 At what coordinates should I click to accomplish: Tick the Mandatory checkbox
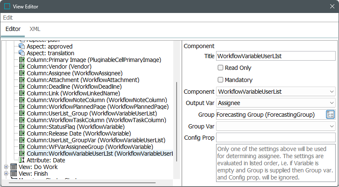pos(220,79)
